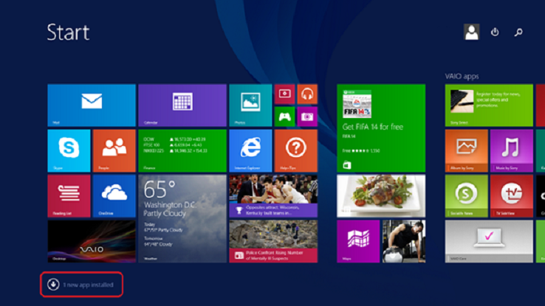This screenshot has width=545, height=306.
Task: Open the Police Confront news tile
Action: pos(273,241)
